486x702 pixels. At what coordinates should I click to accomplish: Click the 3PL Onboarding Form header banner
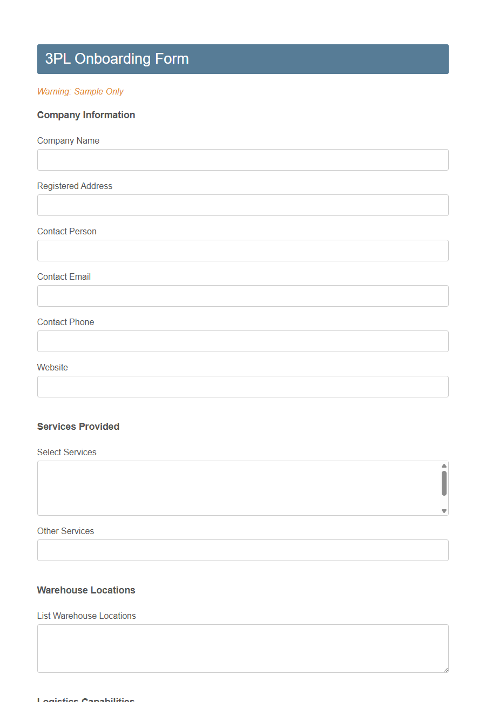point(242,59)
